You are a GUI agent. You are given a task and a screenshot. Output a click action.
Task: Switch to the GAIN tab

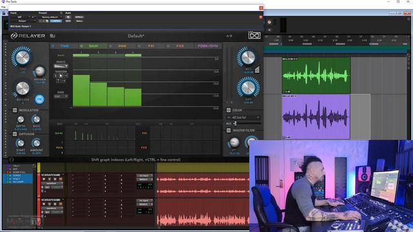tap(93, 46)
